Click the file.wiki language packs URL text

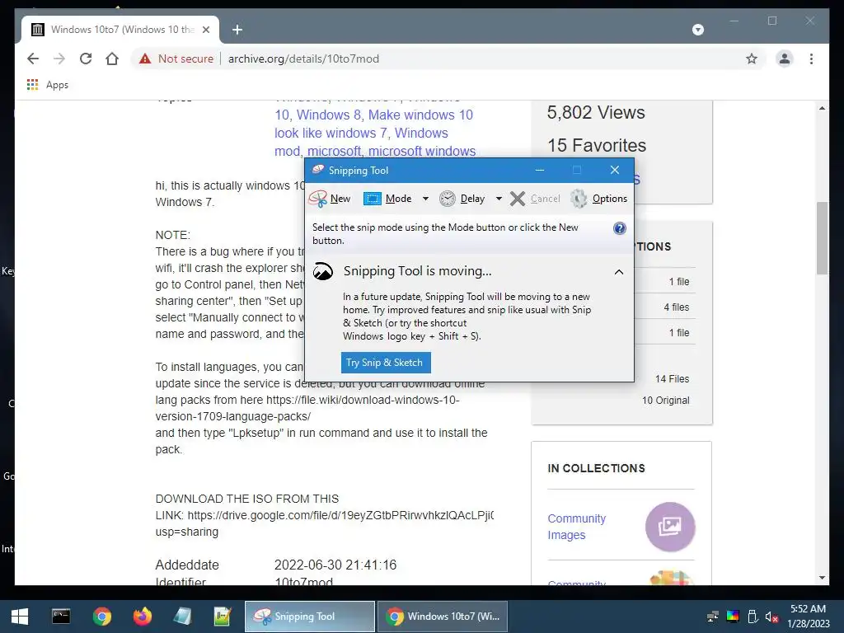click(x=308, y=408)
